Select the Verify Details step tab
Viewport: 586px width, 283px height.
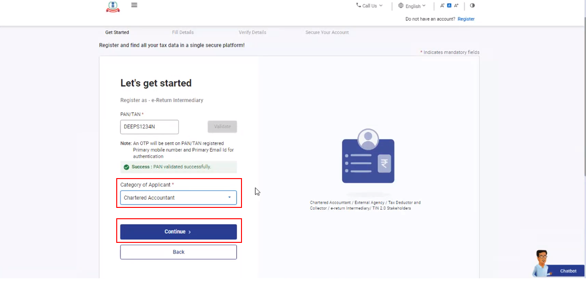coord(252,33)
